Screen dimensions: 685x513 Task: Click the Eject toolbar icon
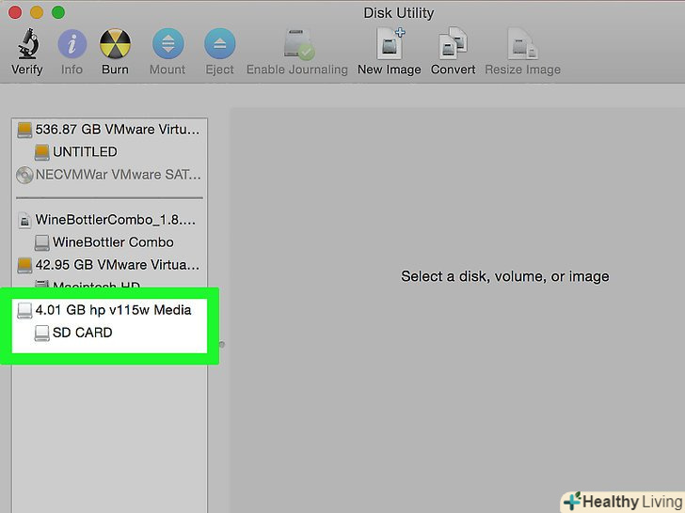pyautogui.click(x=220, y=44)
